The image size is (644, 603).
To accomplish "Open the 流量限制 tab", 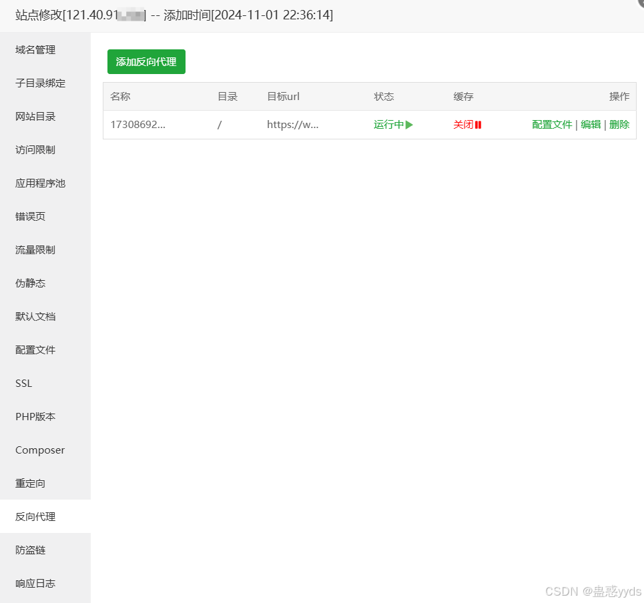I will point(45,250).
